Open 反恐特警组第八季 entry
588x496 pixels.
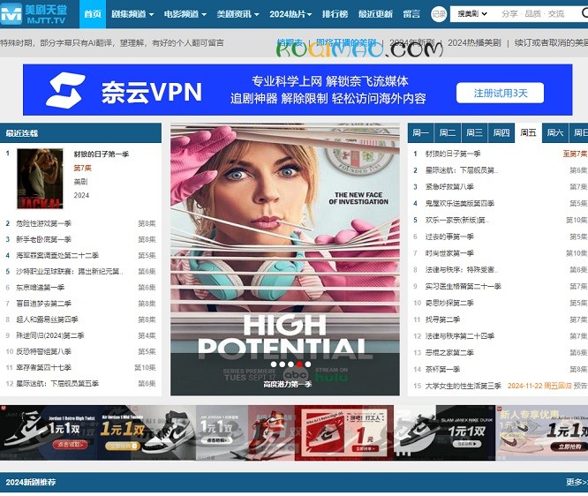[43, 351]
